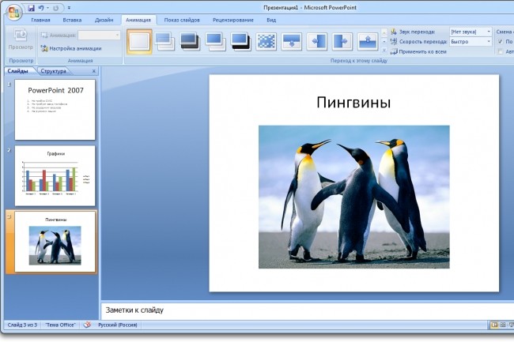Switch to Slide Sorter view in status bar
This screenshot has width=514, height=342.
pos(502,325)
